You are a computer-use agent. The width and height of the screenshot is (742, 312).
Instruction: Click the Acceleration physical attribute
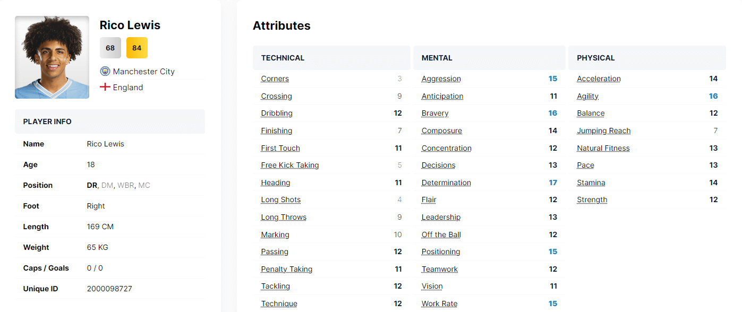(x=599, y=79)
